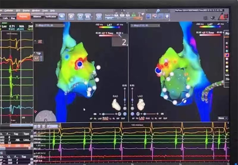Adjust the RAO viewer T.Time slider

pyautogui.click(x=109, y=36)
